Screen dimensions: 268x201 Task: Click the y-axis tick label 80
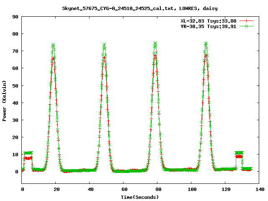pos(15,34)
